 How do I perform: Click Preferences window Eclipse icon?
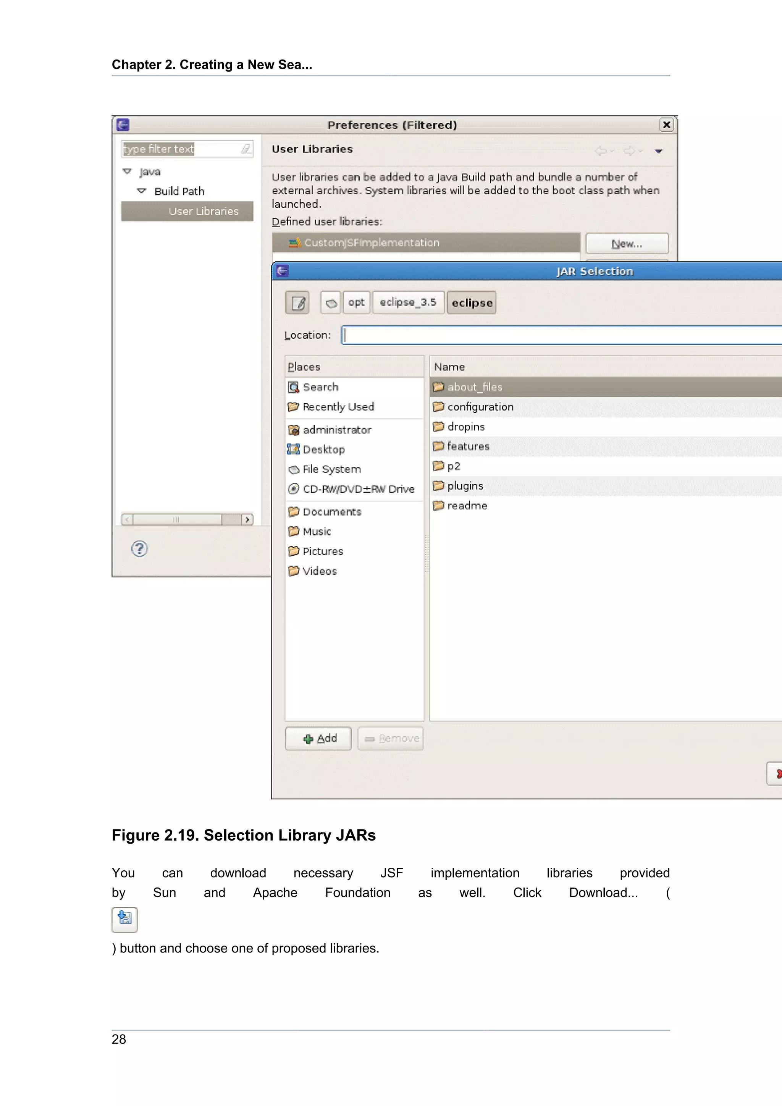click(123, 125)
